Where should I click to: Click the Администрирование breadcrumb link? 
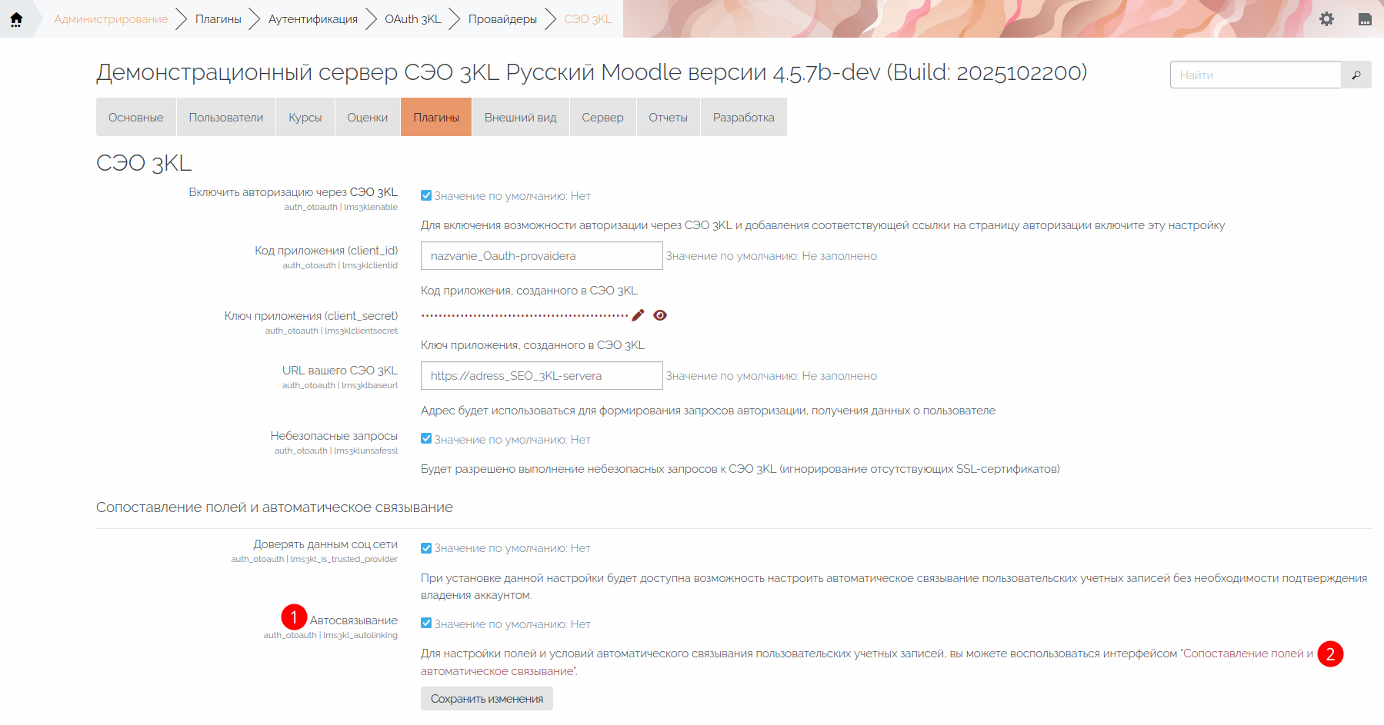[x=111, y=19]
